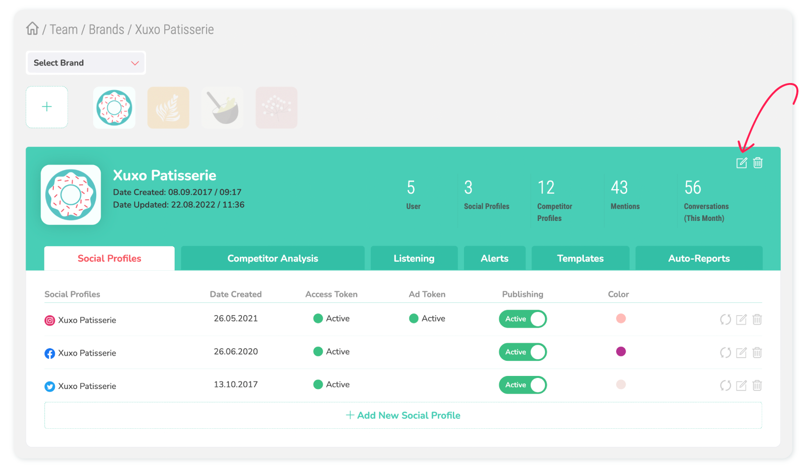Screen dimensions: 806x468
Task: Click the 56 Conversations stat
Action: coord(706,201)
